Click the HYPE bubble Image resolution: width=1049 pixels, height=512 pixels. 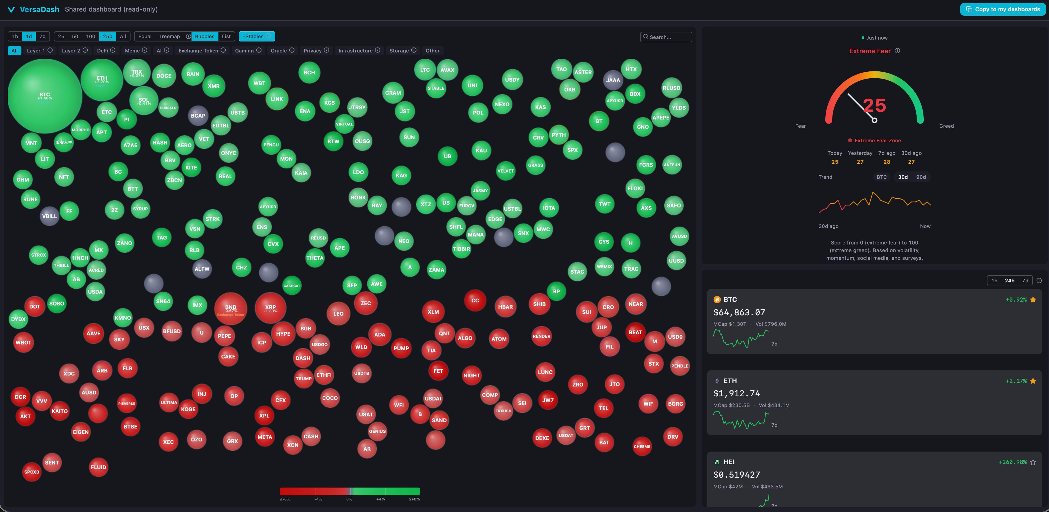tap(283, 334)
